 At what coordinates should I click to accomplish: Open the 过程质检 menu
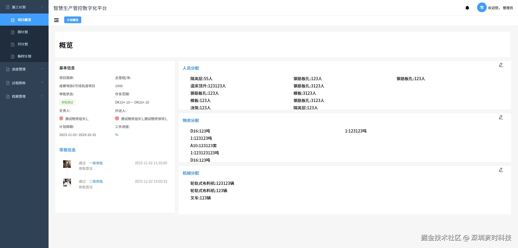pos(24,83)
